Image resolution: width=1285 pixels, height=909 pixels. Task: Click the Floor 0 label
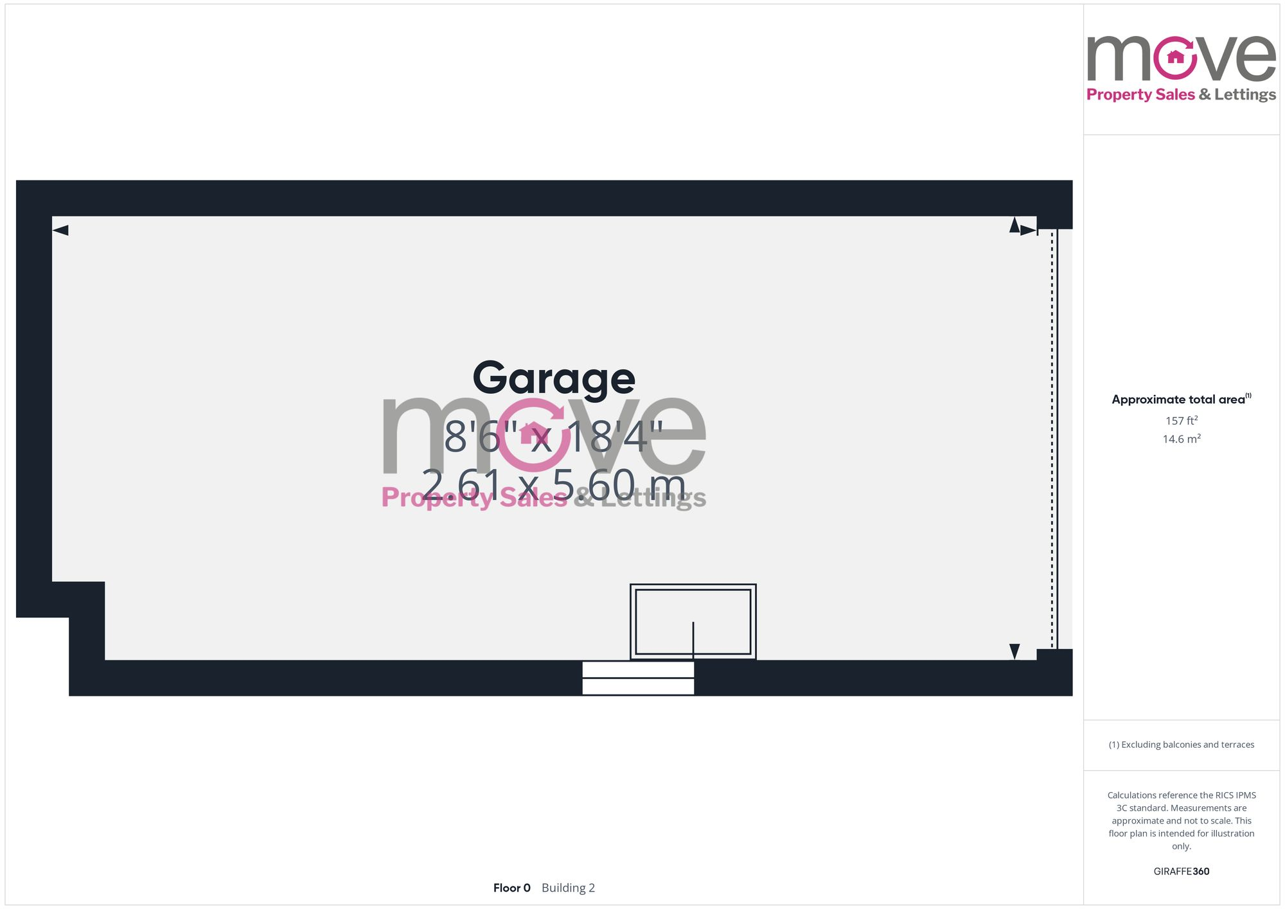click(511, 888)
